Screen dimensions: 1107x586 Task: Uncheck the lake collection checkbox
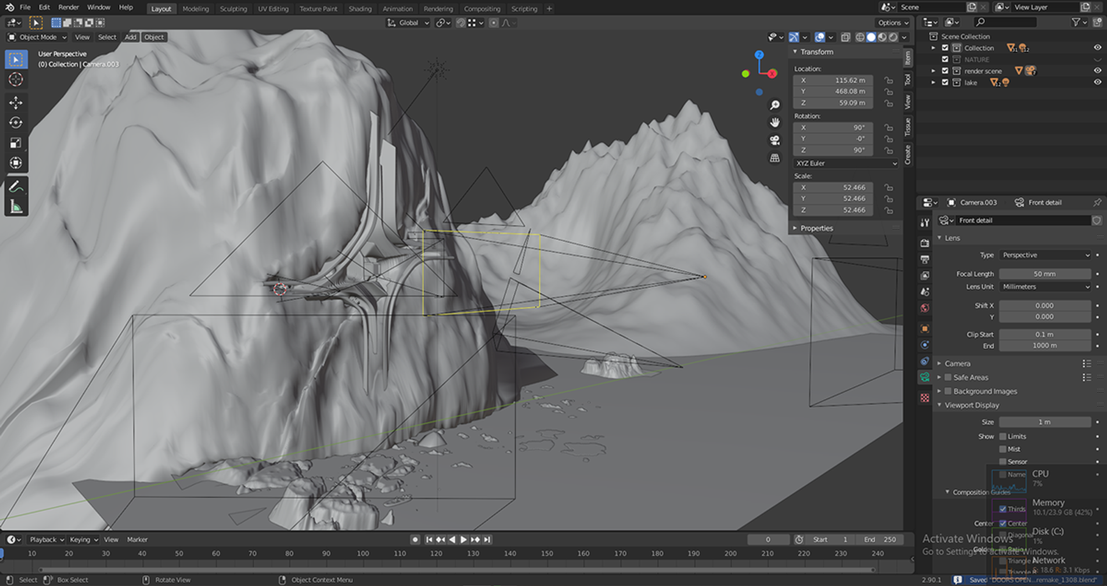[x=945, y=82]
